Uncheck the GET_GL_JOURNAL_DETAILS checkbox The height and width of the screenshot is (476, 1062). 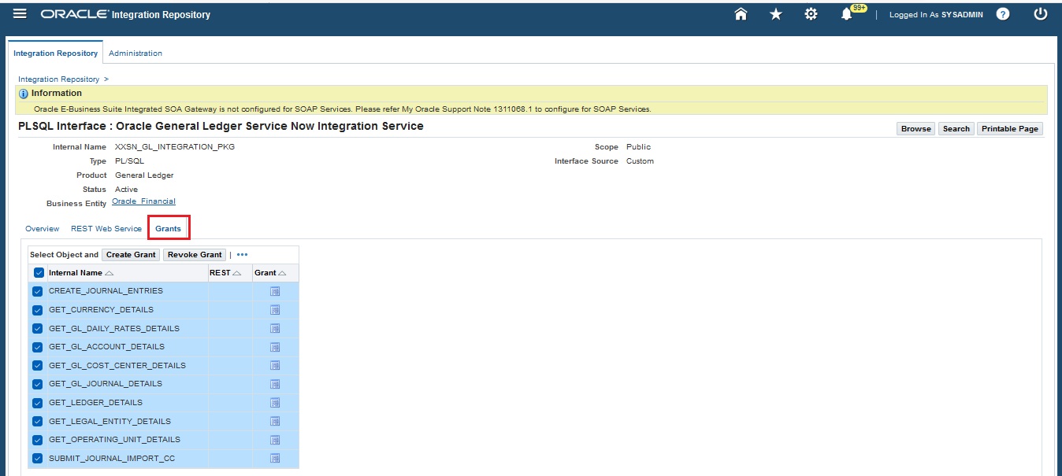coord(37,384)
